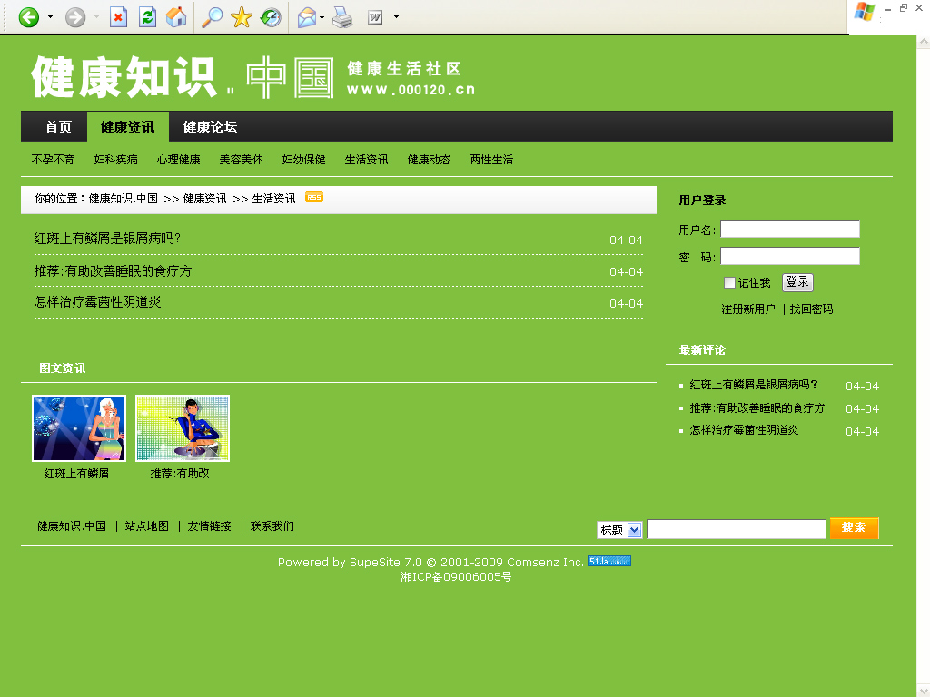Click footer link 友情链接
930x697 pixels.
coord(210,525)
